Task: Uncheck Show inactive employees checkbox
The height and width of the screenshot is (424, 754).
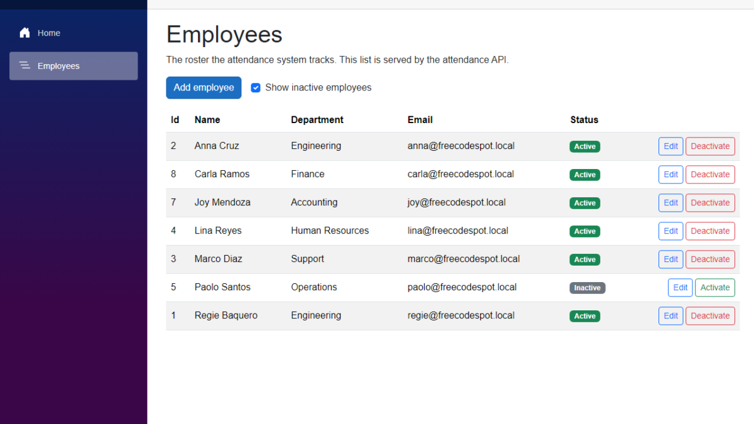Action: coord(256,88)
